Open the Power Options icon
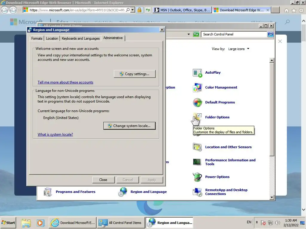 pos(197,177)
